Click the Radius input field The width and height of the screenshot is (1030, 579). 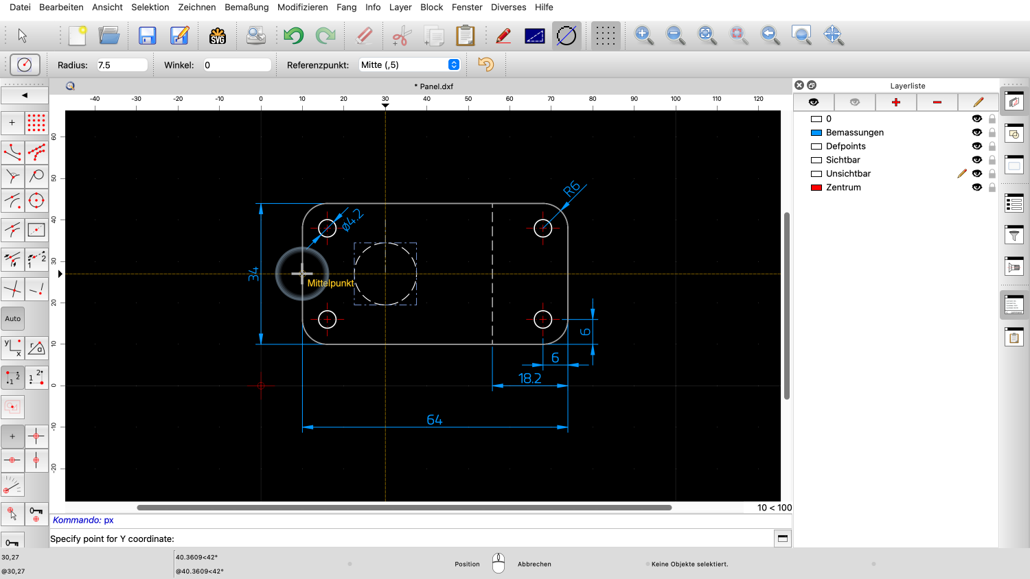122,65
